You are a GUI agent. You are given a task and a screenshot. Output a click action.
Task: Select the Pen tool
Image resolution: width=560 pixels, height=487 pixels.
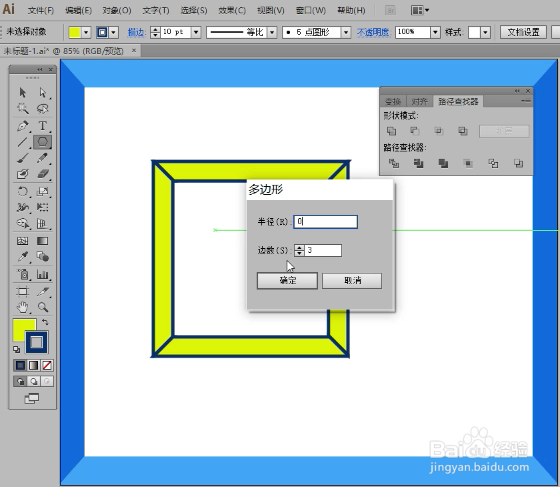pos(23,125)
